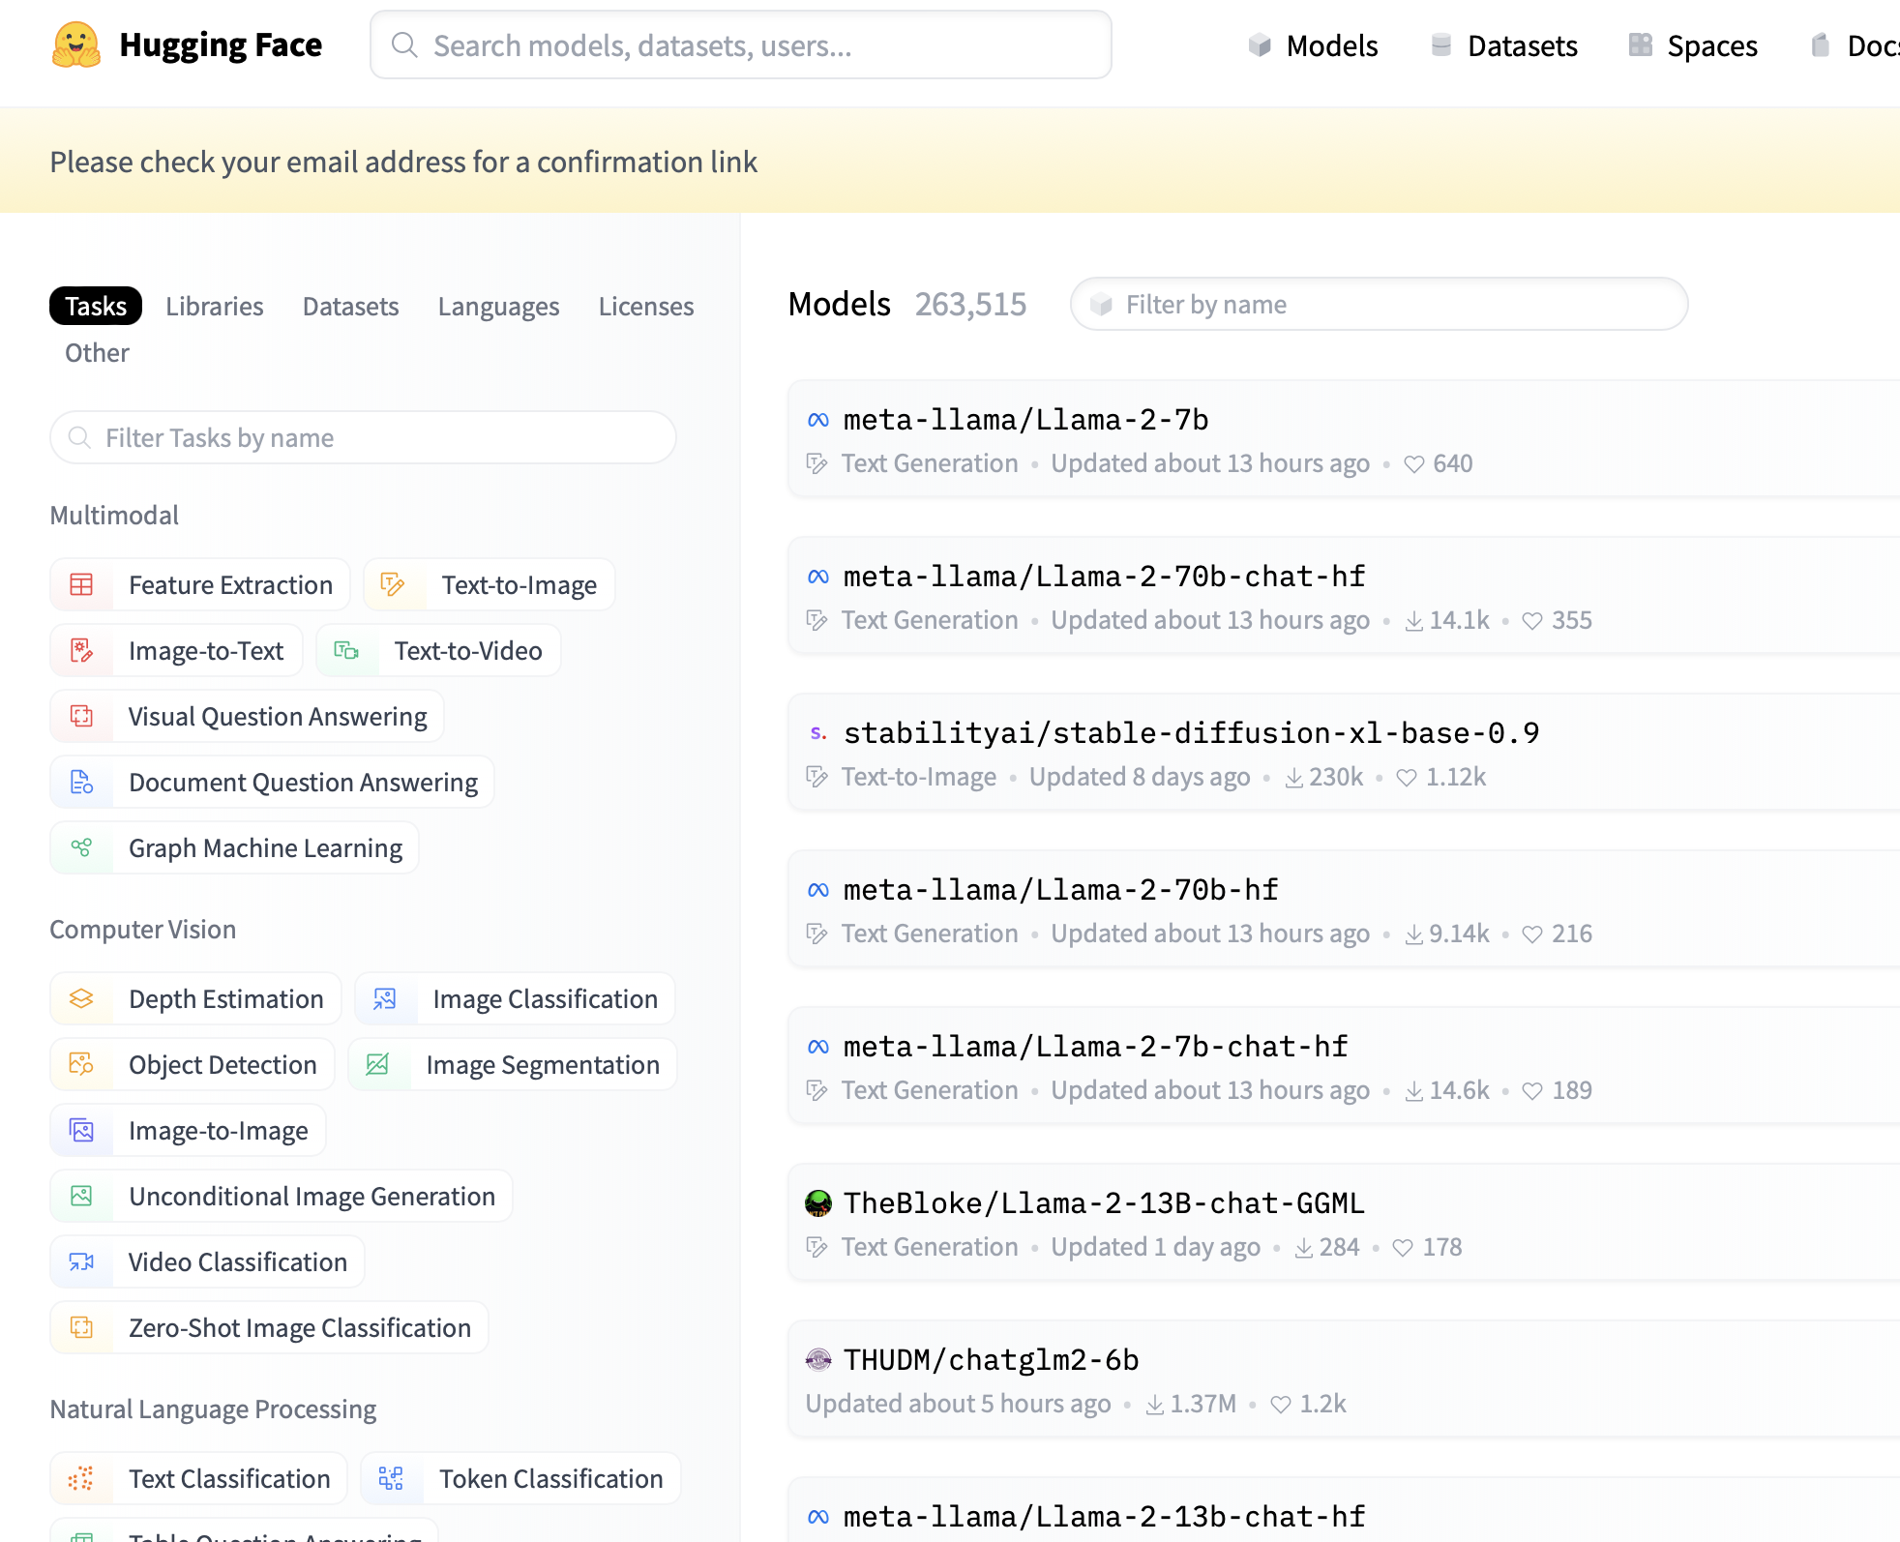Click the Datasets icon in navbar
The height and width of the screenshot is (1542, 1900).
tap(1441, 45)
